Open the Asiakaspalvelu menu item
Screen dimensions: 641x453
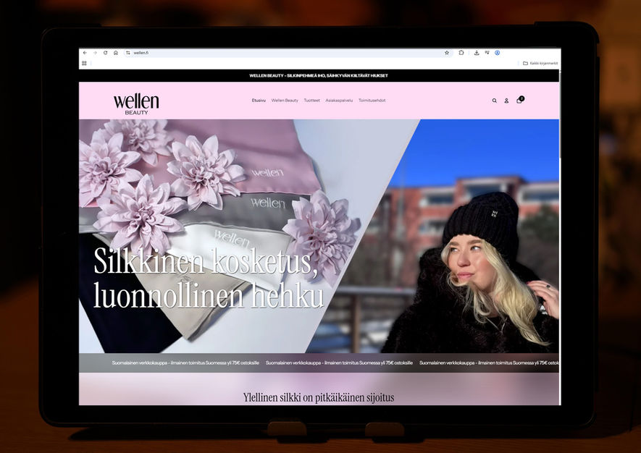pos(339,101)
